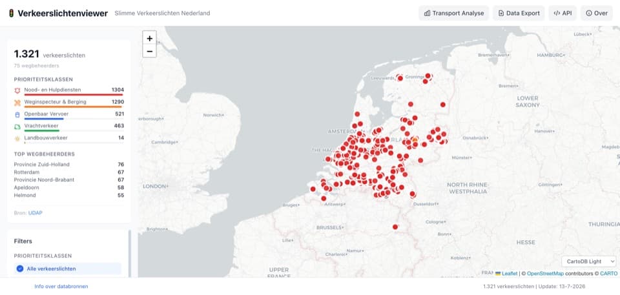This screenshot has width=620, height=295.
Task: Open the Data Export page
Action: coord(519,13)
